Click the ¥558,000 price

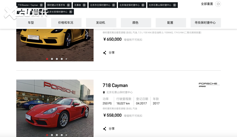click(112, 115)
